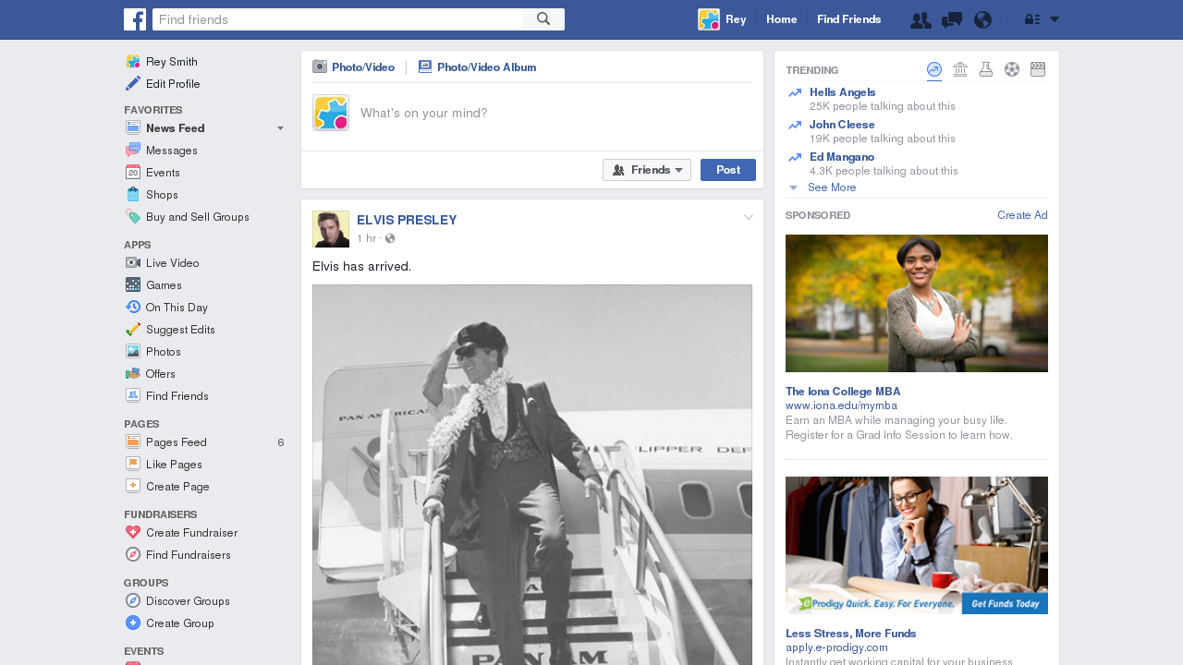Image resolution: width=1183 pixels, height=665 pixels.
Task: Click the Messages sidebar icon
Action: point(133,150)
